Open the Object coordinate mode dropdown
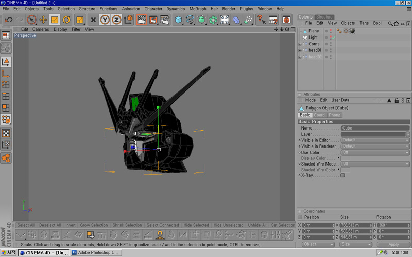412x257 pixels. click(318, 244)
